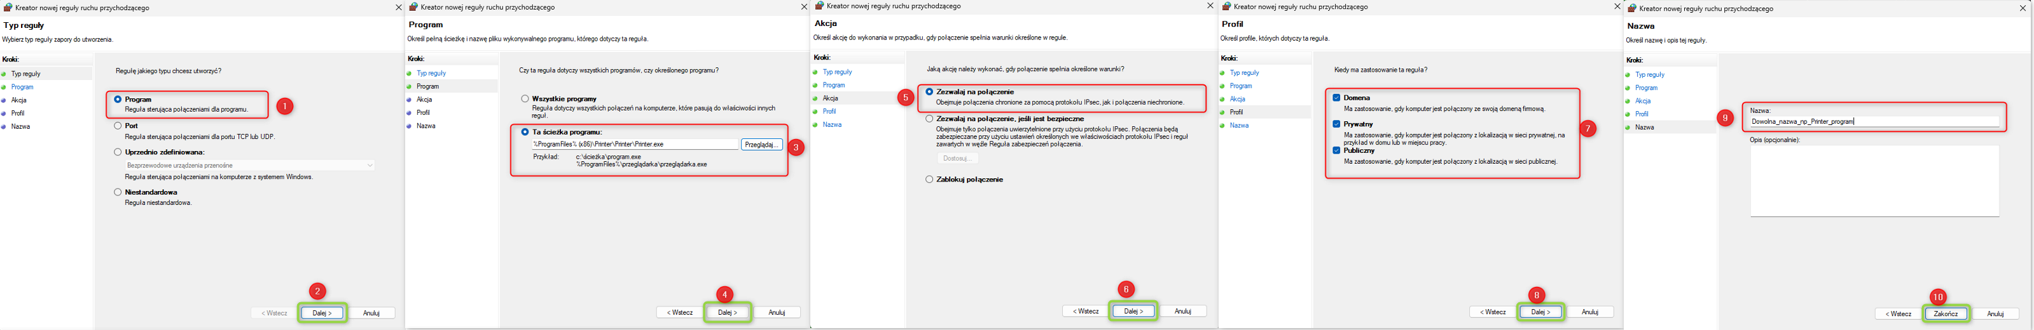Choose Zezwalaj na połączenie, jeśli jest bezpieczne
The image size is (2034, 330).
[929, 118]
